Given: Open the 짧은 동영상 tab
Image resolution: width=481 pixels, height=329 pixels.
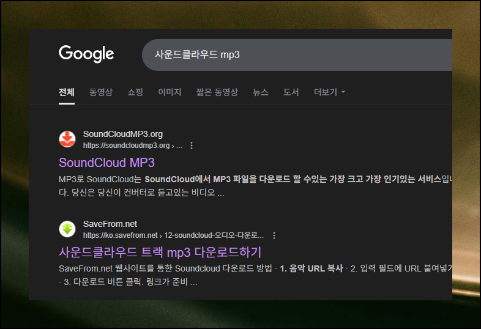Looking at the screenshot, I should point(217,92).
